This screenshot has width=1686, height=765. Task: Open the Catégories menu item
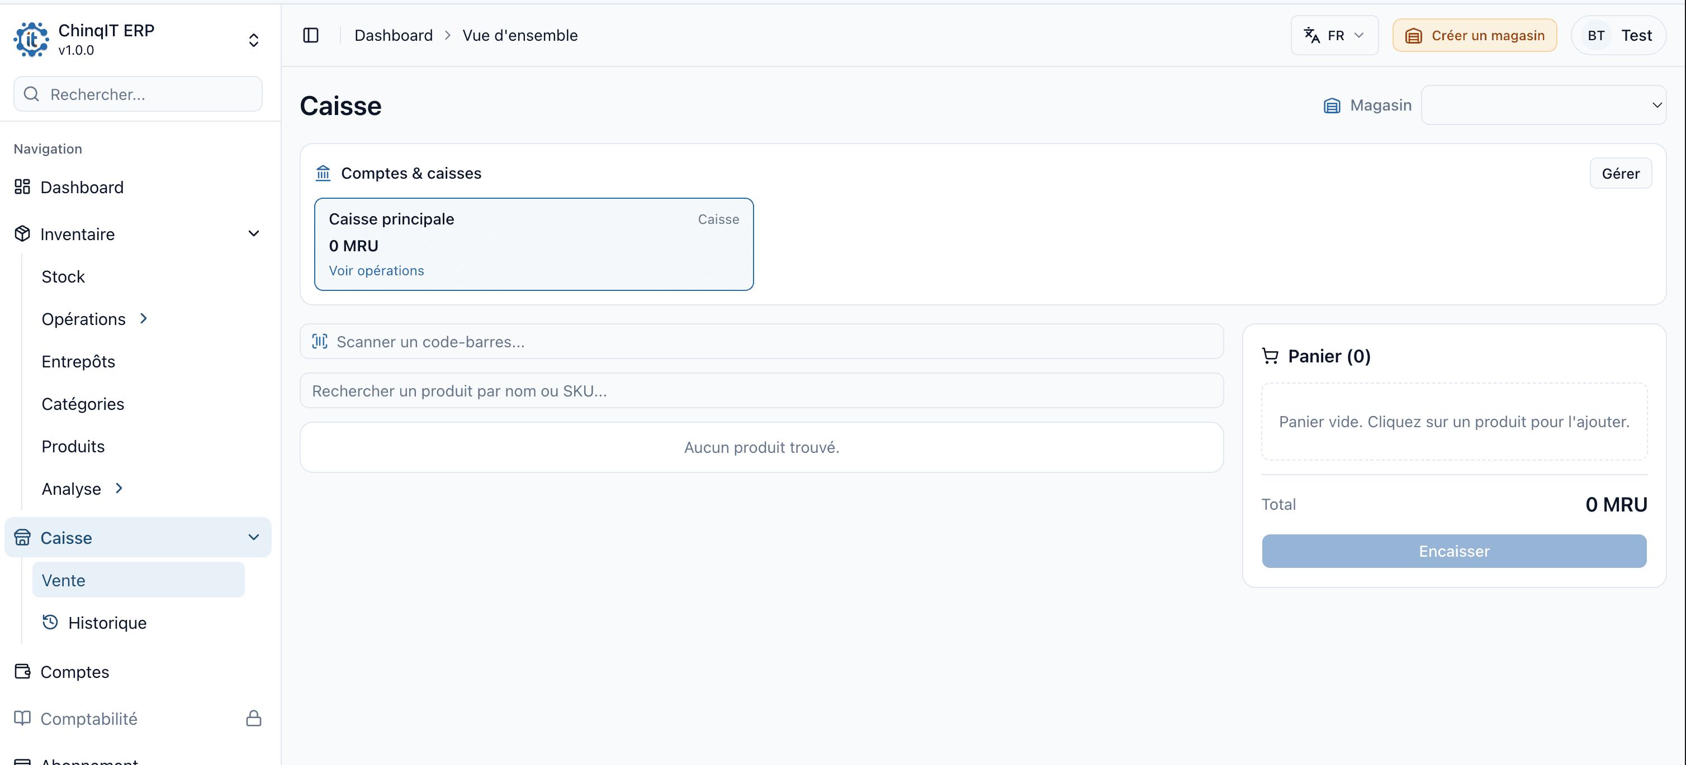point(83,404)
